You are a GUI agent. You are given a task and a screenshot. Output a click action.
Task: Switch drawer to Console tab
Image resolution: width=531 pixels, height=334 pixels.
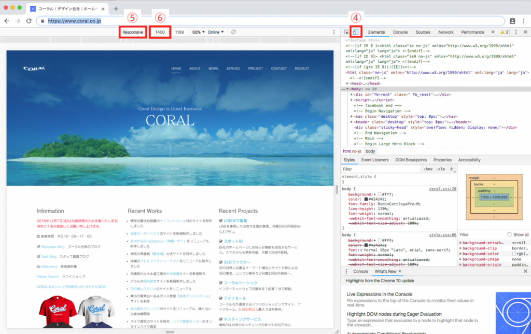pyautogui.click(x=361, y=271)
